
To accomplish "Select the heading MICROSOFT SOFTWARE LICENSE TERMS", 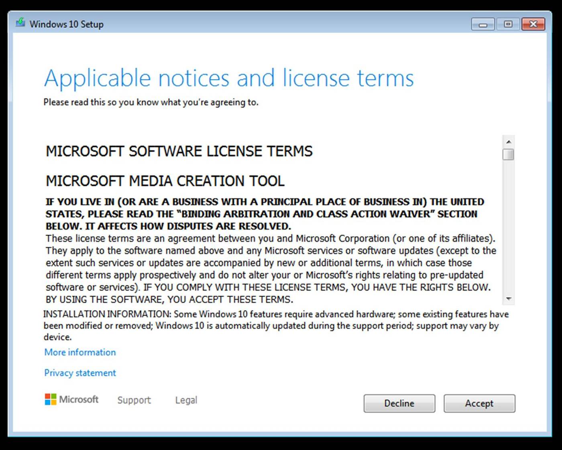I will tap(179, 151).
